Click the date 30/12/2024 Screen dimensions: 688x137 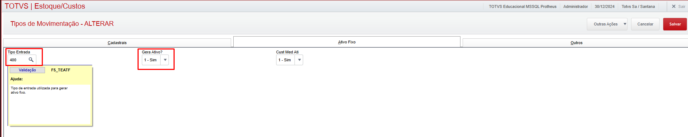click(604, 6)
